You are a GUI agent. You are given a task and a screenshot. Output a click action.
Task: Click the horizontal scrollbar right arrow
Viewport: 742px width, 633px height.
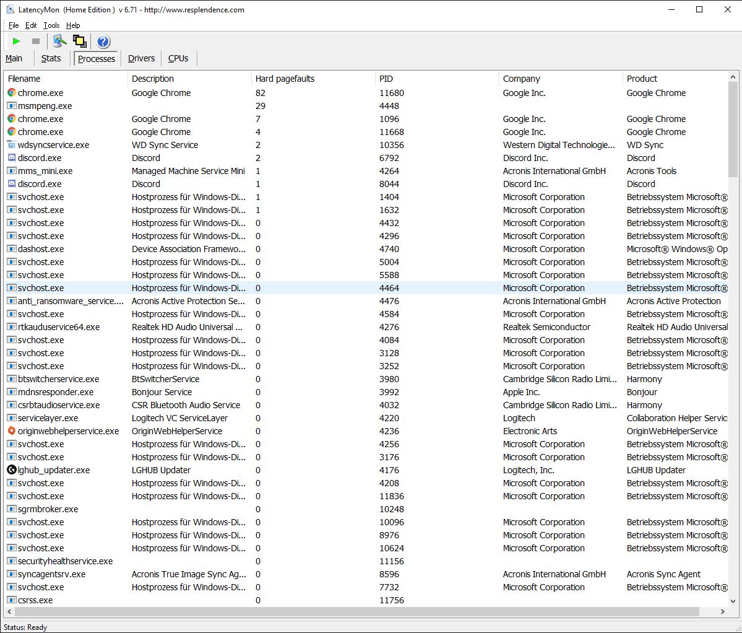(x=723, y=611)
